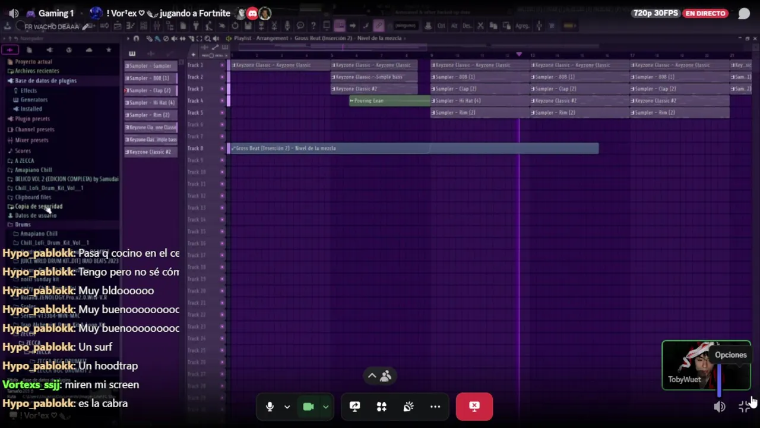Select the Keyzone Classic #2 pattern in picker
Viewport: 760px width, 428px height.
coord(150,152)
